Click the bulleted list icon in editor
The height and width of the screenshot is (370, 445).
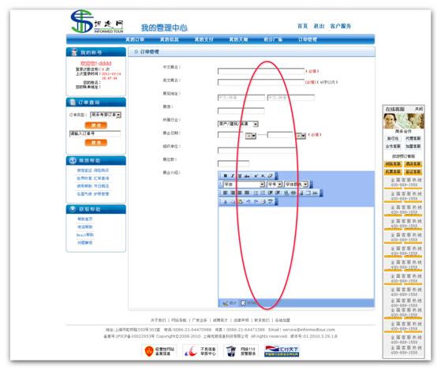[x=263, y=192]
